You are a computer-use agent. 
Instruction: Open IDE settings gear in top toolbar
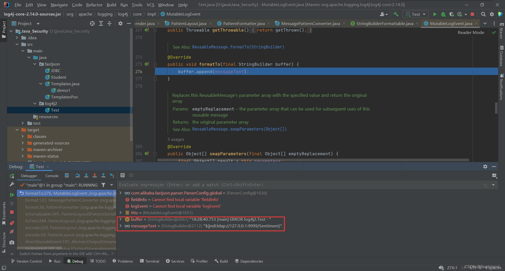coord(492,14)
